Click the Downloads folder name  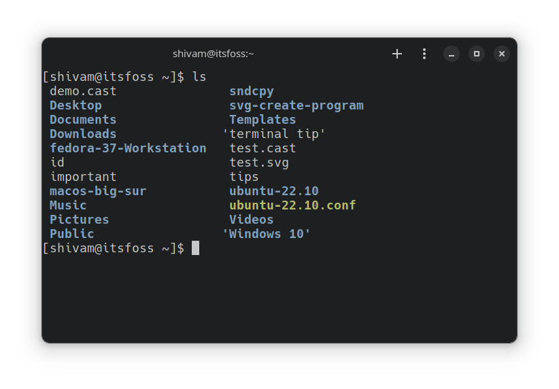[x=83, y=134]
